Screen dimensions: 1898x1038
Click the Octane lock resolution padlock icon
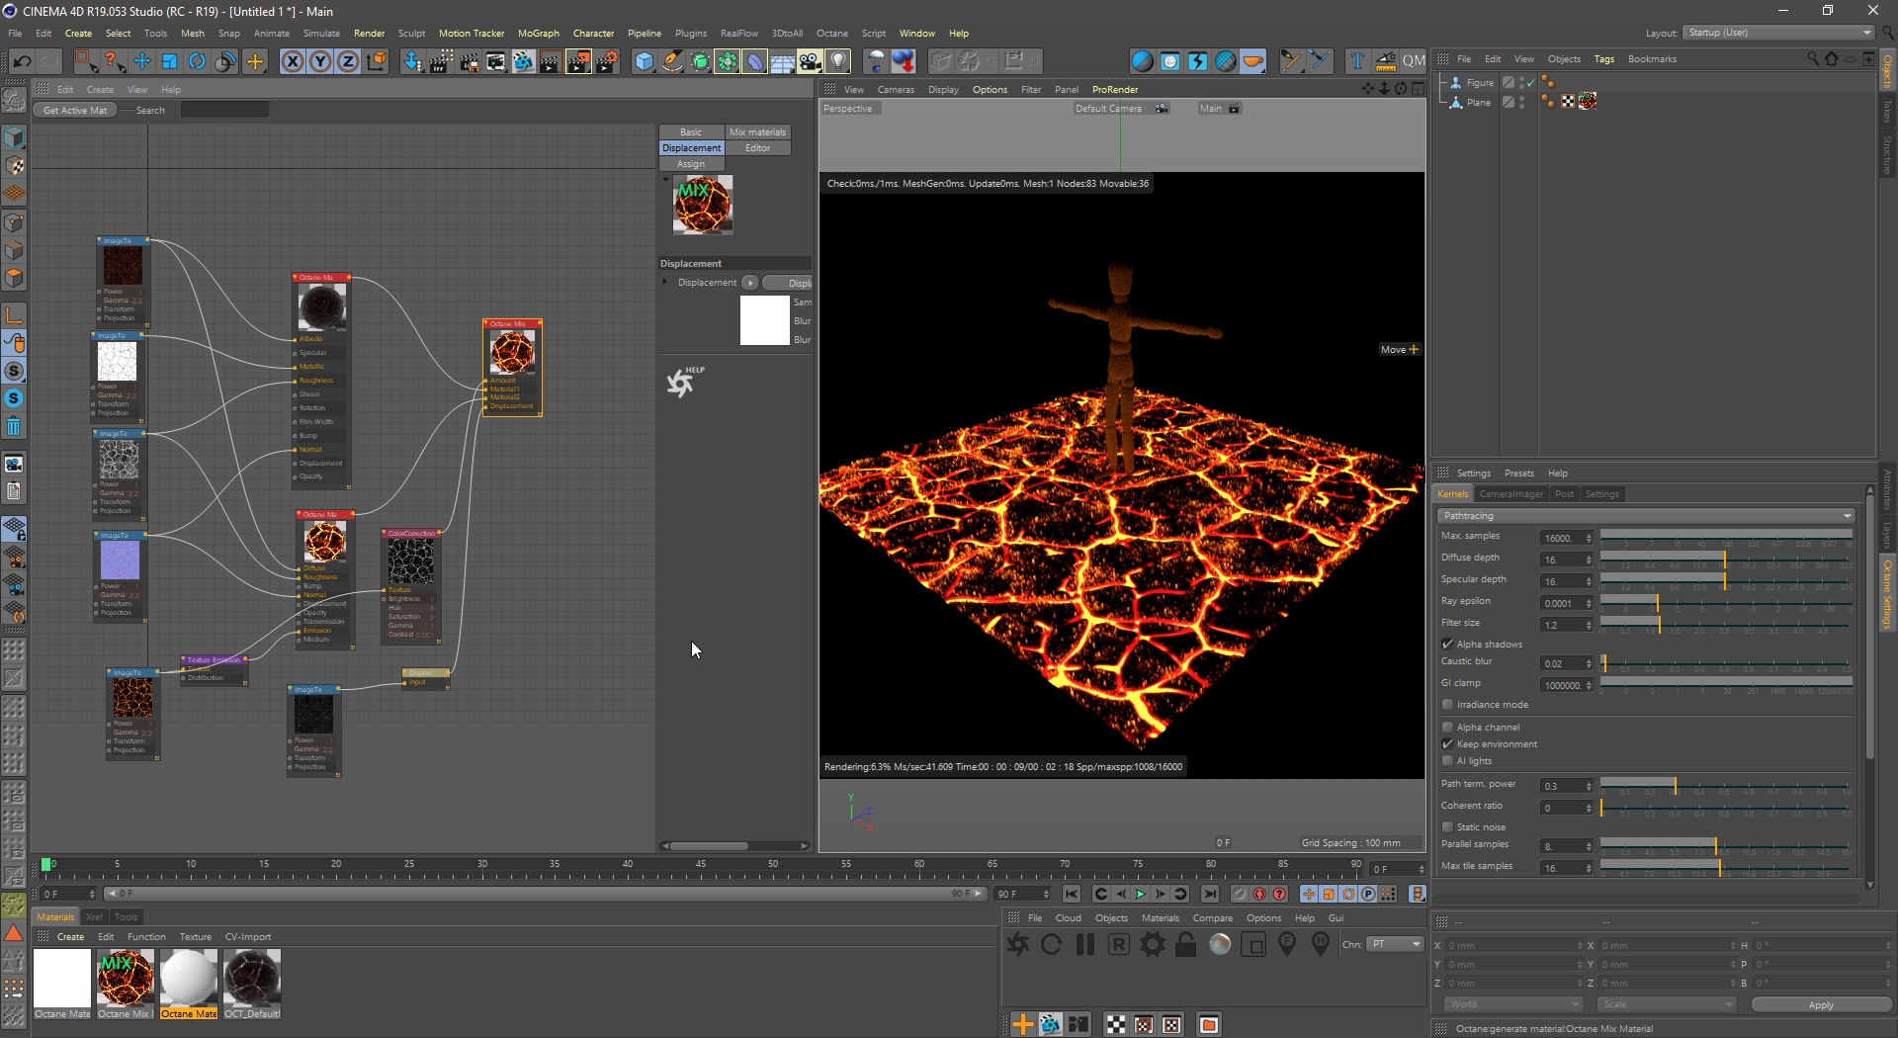pyautogui.click(x=1185, y=945)
